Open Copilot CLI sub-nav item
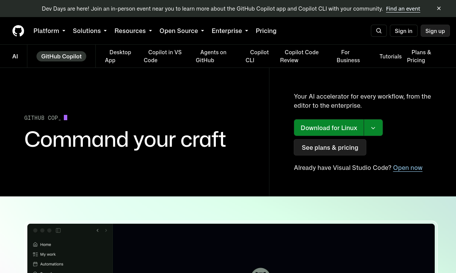The image size is (456, 273). (x=257, y=56)
